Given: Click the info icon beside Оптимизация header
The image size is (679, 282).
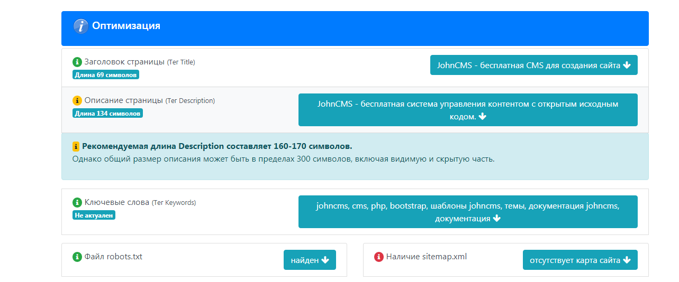Looking at the screenshot, I should pyautogui.click(x=80, y=26).
